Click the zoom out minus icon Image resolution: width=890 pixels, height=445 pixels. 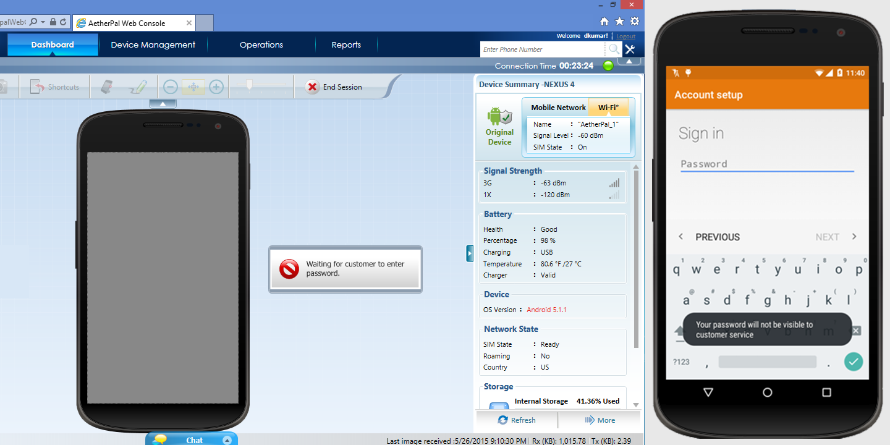pyautogui.click(x=171, y=87)
